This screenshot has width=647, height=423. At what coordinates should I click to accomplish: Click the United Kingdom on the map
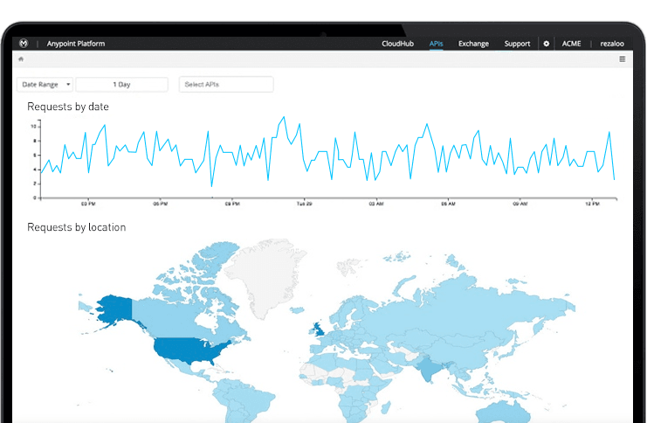(x=318, y=329)
